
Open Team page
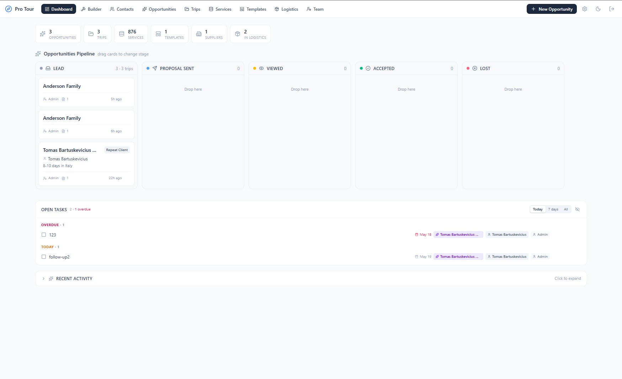[x=315, y=9]
